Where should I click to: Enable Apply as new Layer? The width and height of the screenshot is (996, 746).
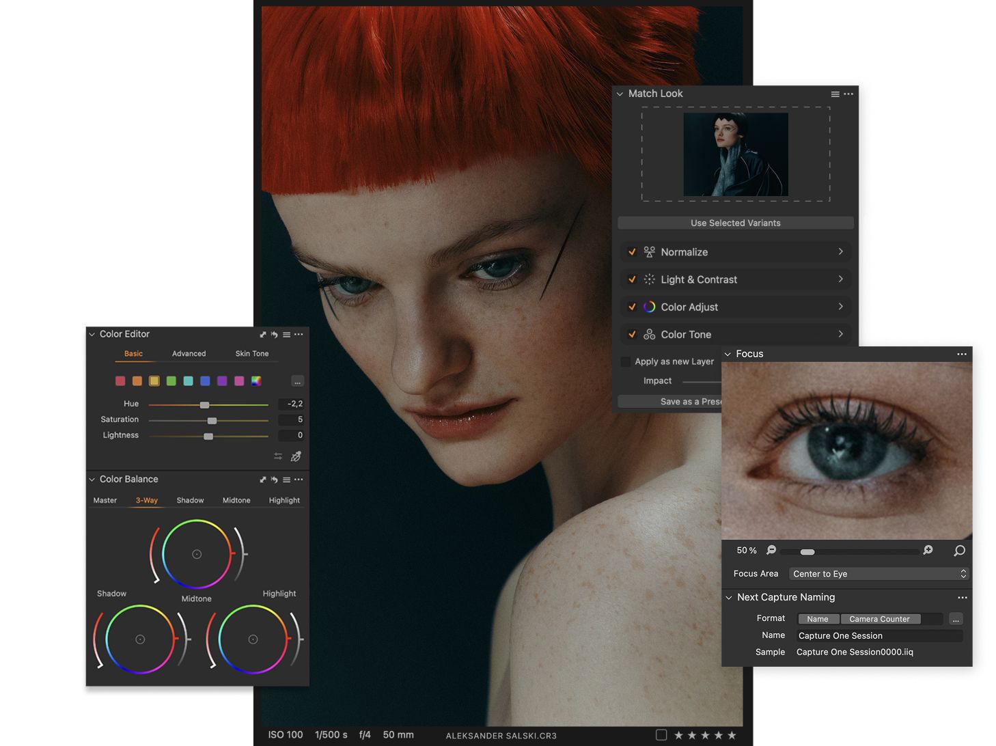pyautogui.click(x=625, y=361)
